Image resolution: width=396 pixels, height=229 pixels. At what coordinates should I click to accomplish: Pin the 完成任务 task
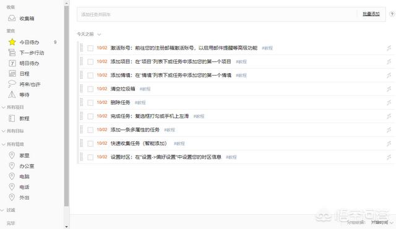click(389, 116)
